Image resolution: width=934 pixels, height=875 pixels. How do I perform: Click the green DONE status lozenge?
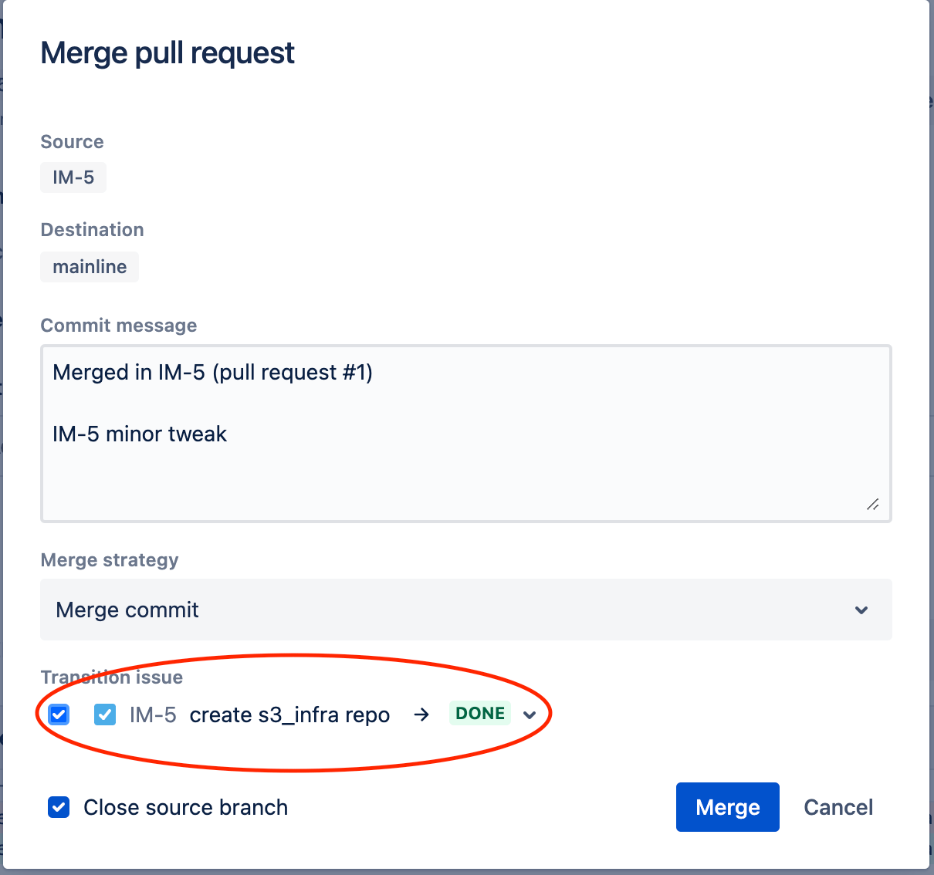[x=479, y=713]
